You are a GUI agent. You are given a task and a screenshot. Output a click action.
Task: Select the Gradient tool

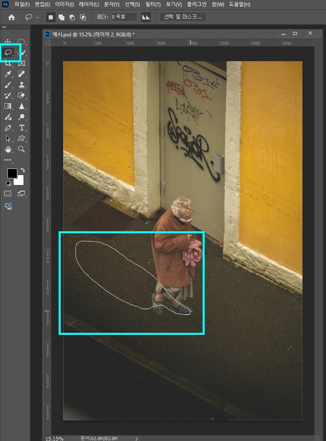pos(8,106)
